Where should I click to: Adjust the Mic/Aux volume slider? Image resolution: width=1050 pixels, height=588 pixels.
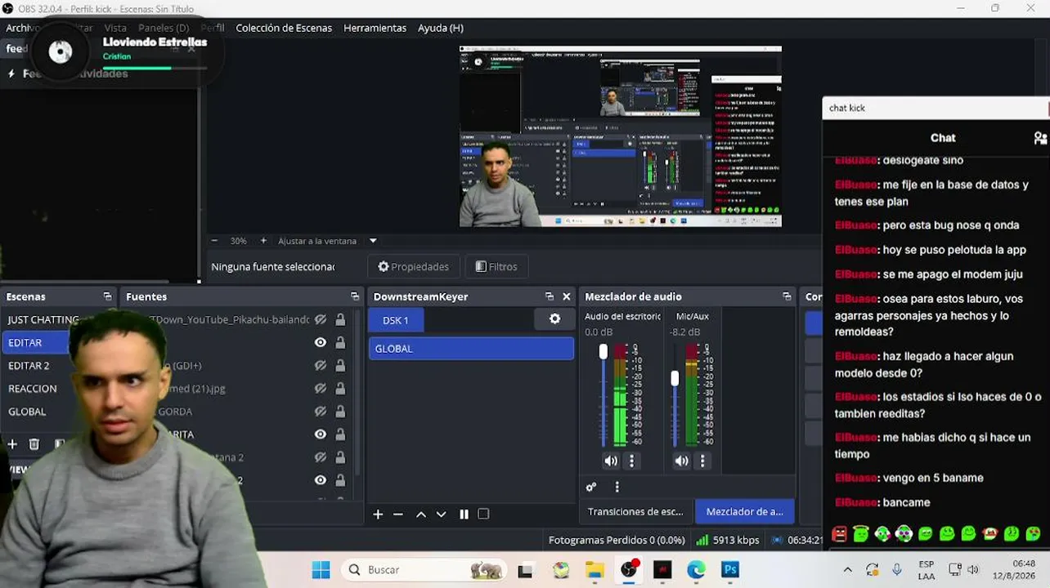click(675, 378)
